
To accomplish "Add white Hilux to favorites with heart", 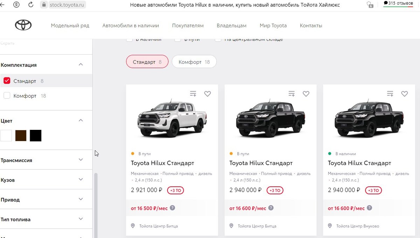I will point(208,94).
